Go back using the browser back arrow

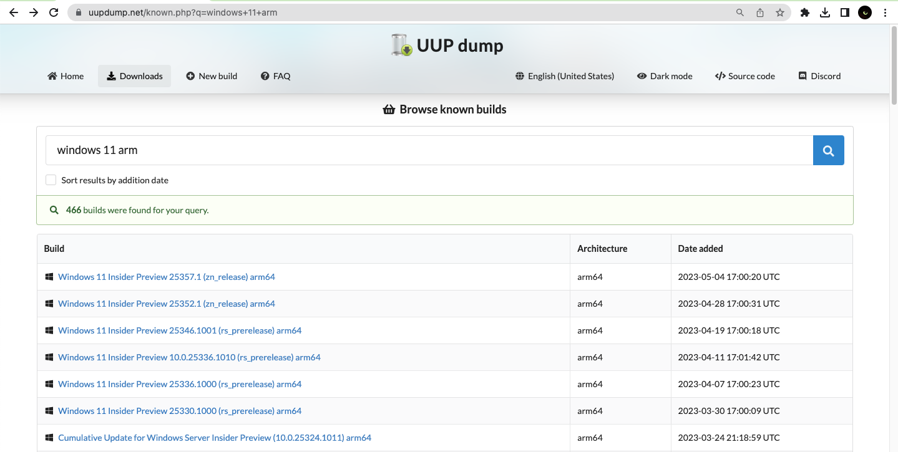(x=14, y=12)
